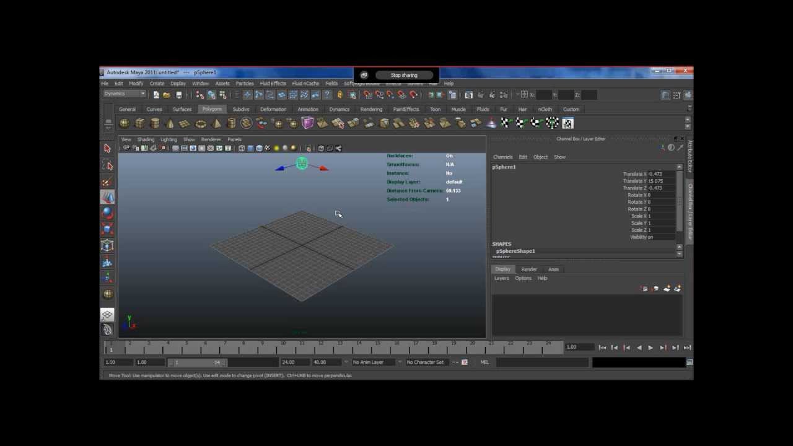The height and width of the screenshot is (446, 793).
Task: Click the Stop sharing button
Action: 404,75
